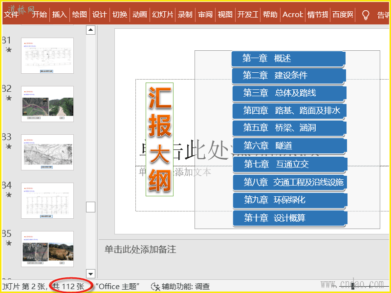Select the 审阅 ribbon tab
The width and height of the screenshot is (391, 293).
pyautogui.click(x=205, y=15)
